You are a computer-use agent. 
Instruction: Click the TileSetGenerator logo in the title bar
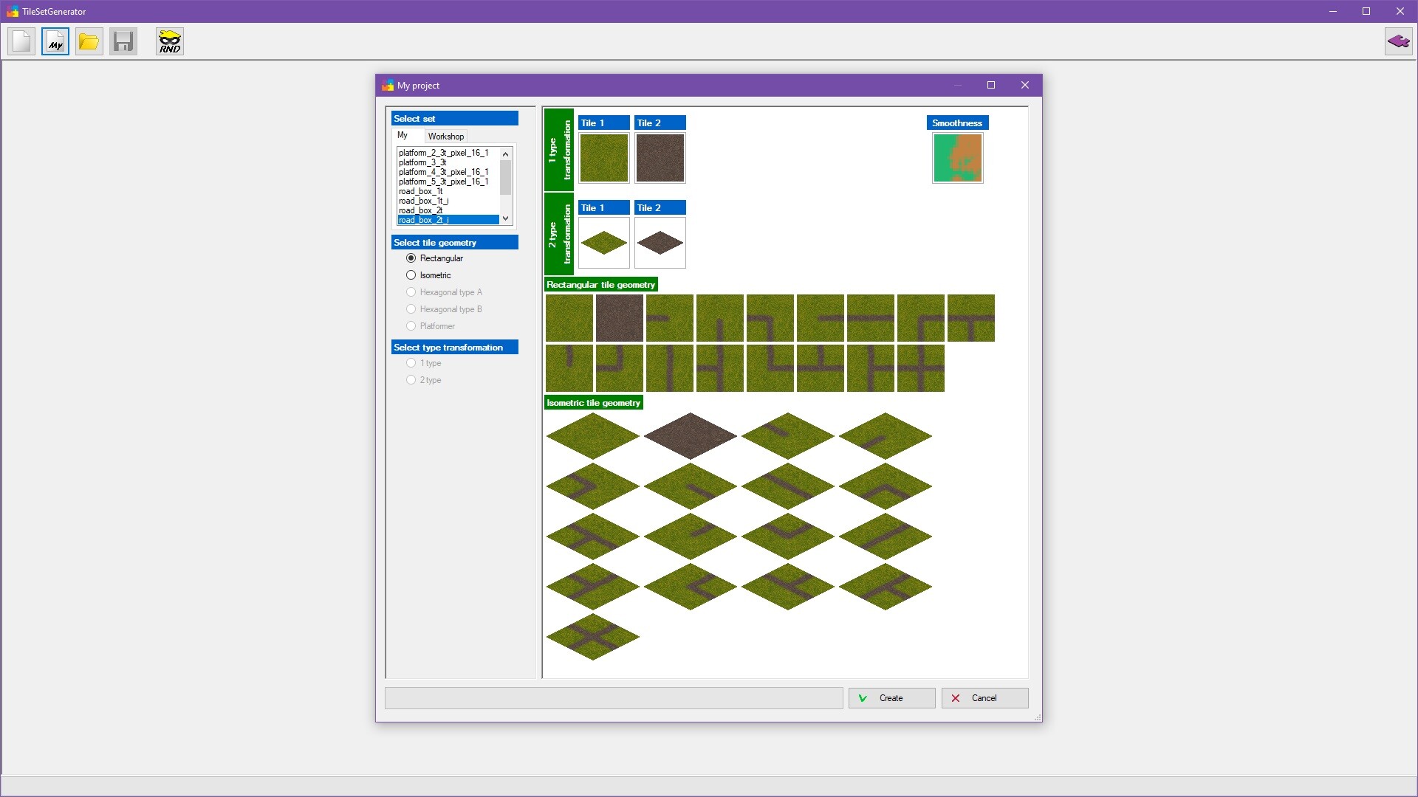[x=12, y=11]
